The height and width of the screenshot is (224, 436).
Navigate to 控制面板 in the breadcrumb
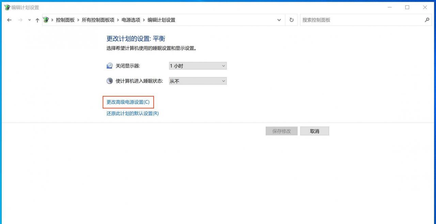click(x=65, y=20)
